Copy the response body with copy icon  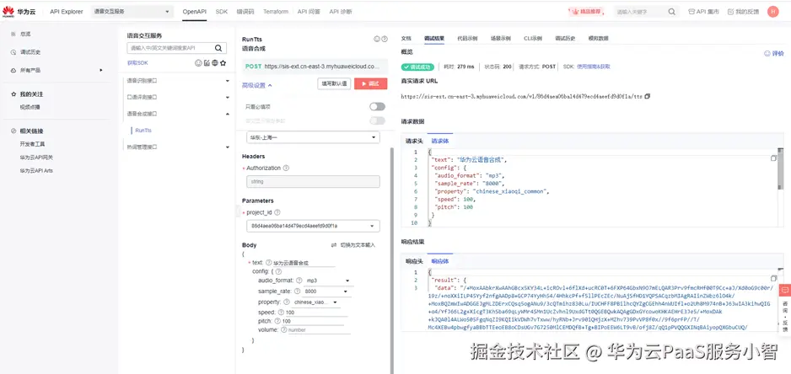pos(774,278)
